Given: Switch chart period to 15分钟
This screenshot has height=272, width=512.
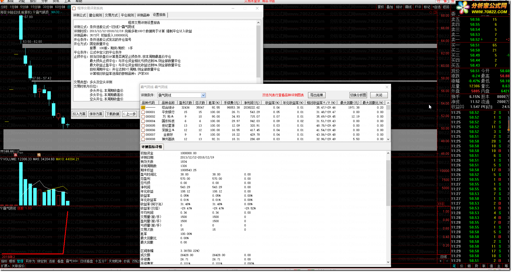Looking at the screenshot, I should (x=36, y=7).
